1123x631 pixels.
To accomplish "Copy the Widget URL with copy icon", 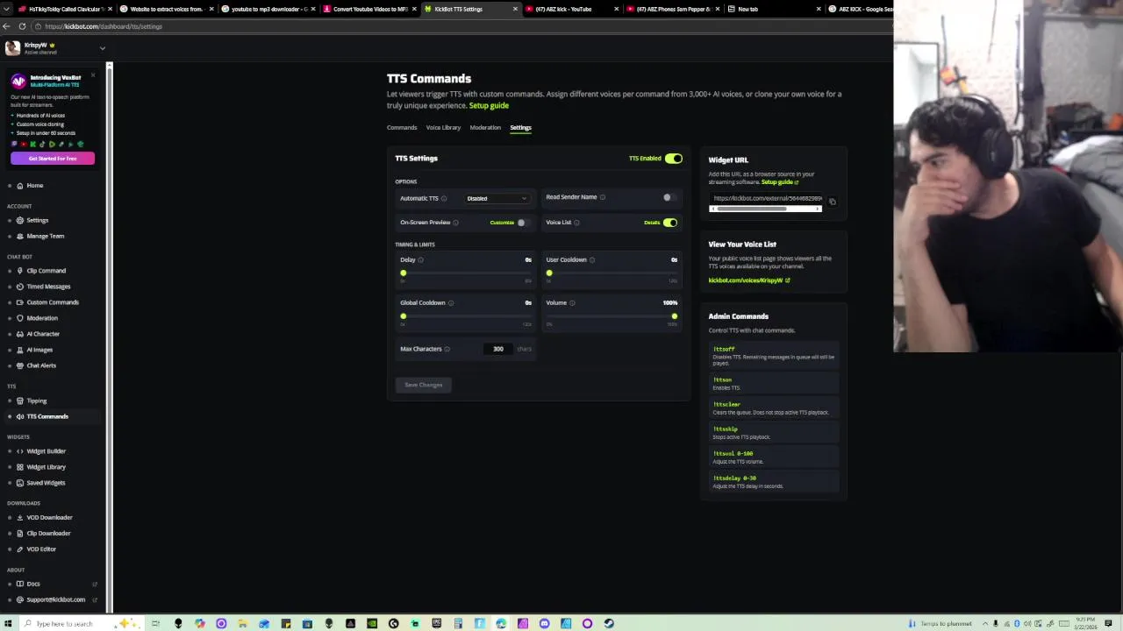I will pyautogui.click(x=833, y=202).
